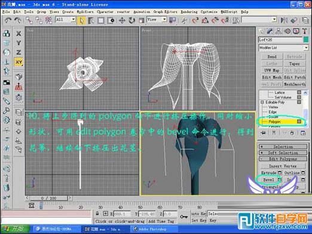Viewport: 312px width, 234px height.
Task: Click the Mirror Selected Objects icon
Action: point(284,20)
